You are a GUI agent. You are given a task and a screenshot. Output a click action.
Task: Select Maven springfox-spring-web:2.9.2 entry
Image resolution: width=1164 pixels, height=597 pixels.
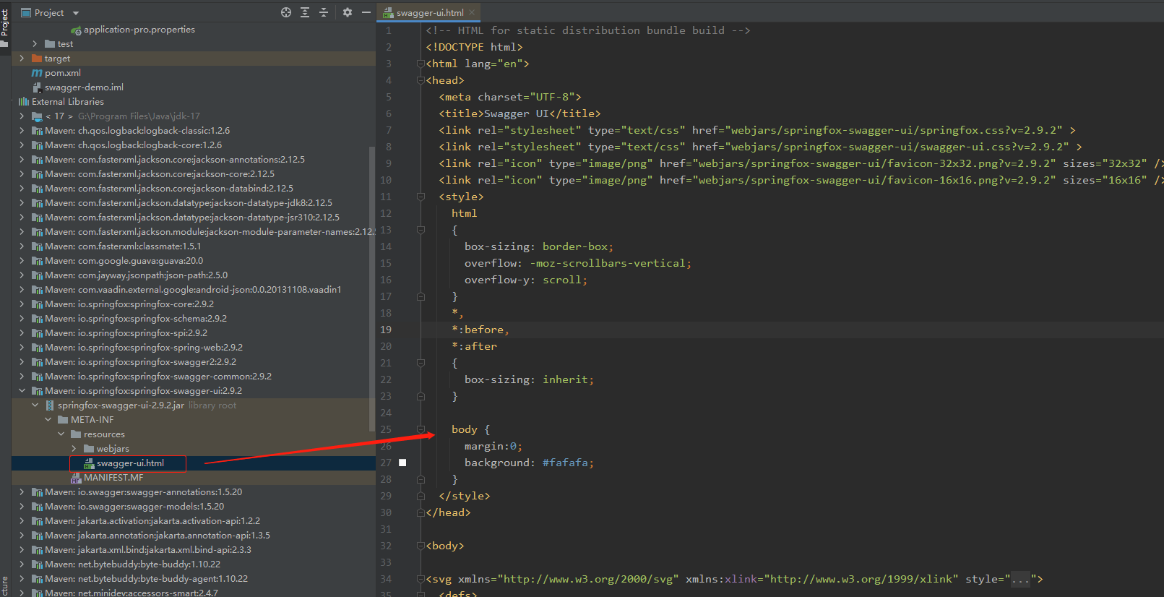click(144, 348)
